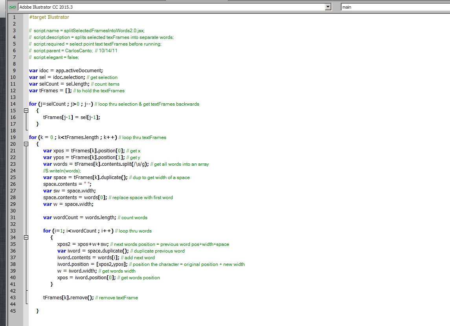Click the 'for (i=1; i<wordCount ; i++)' loop header
The width and height of the screenshot is (450, 326).
pyautogui.click(x=78, y=231)
